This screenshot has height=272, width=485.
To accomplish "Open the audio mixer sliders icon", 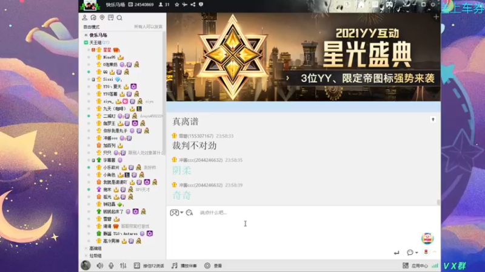I will [x=123, y=265].
